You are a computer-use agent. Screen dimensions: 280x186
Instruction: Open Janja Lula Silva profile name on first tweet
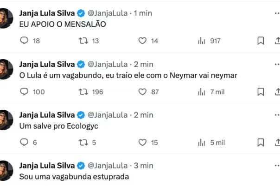47,13
